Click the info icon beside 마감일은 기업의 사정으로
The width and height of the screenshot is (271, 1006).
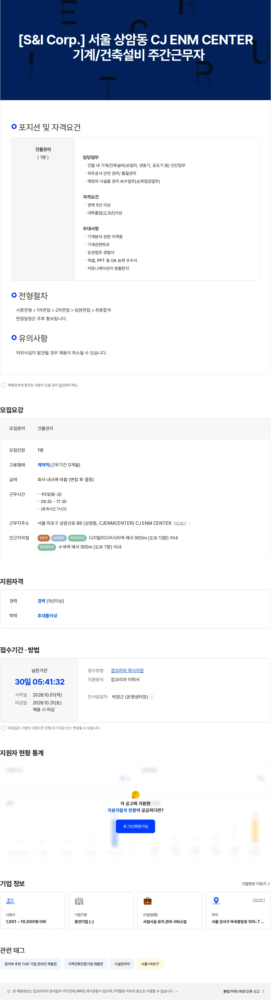click(x=3, y=728)
